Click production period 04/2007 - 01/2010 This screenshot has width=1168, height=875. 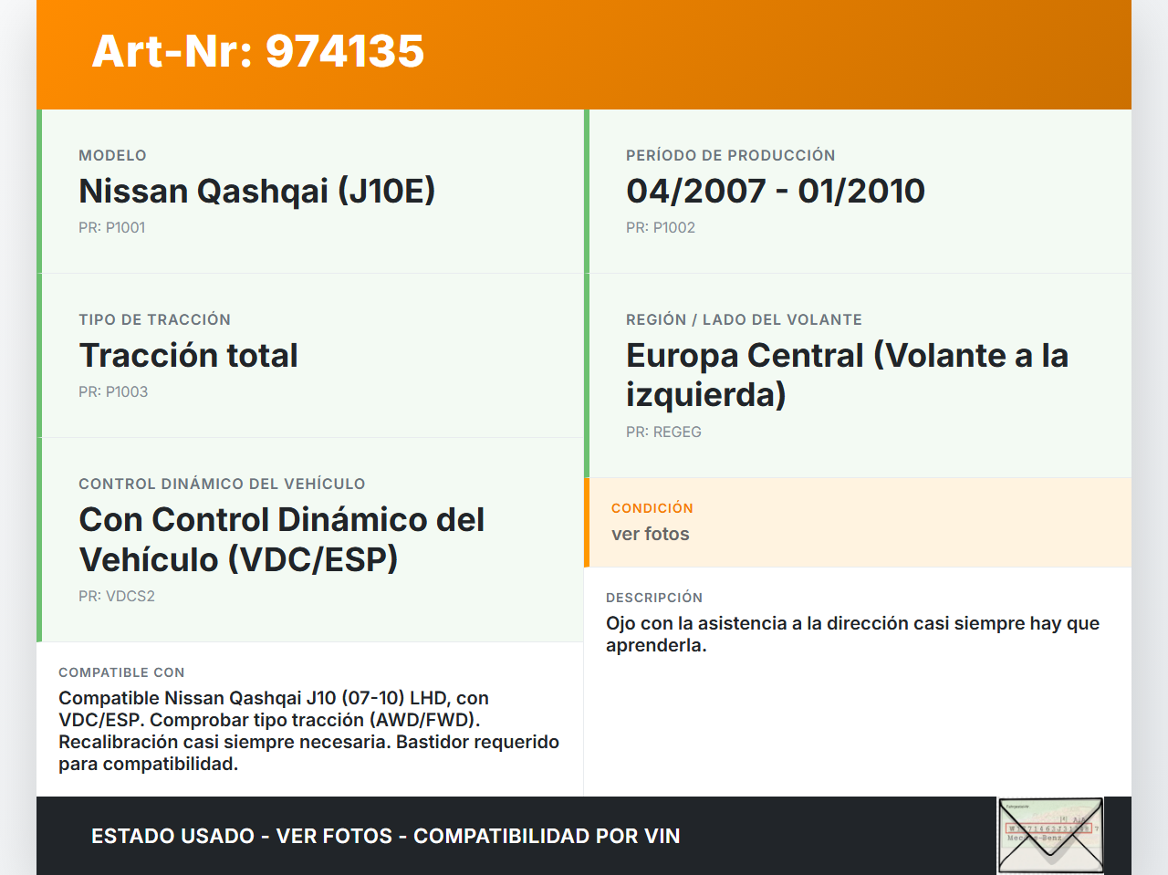click(x=775, y=192)
